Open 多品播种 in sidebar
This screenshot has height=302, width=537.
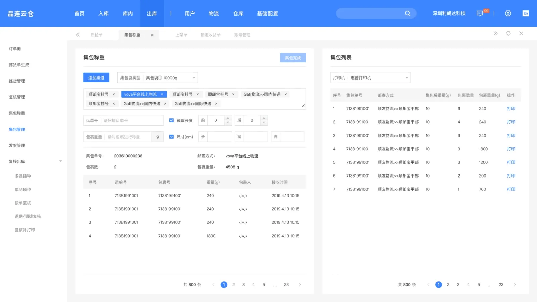click(23, 176)
